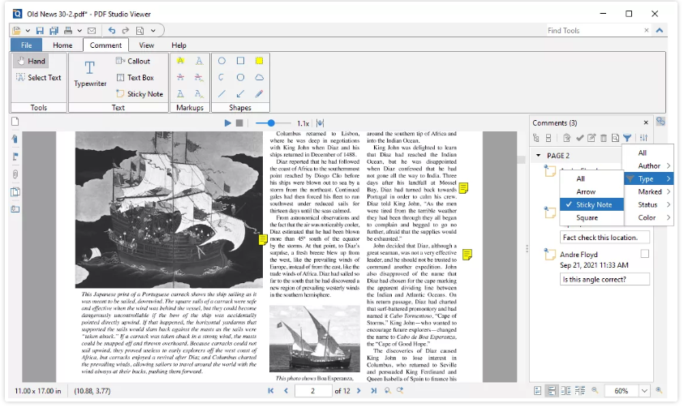
Task: Choose the yellow area highlight tool
Action: tap(259, 61)
